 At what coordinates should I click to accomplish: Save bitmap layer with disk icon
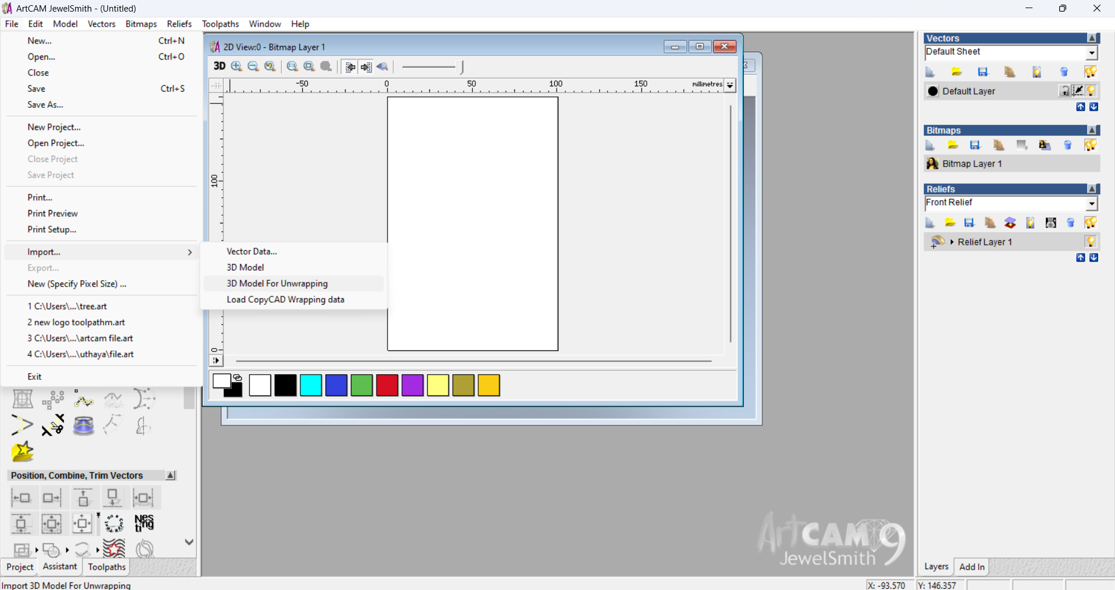tap(976, 145)
